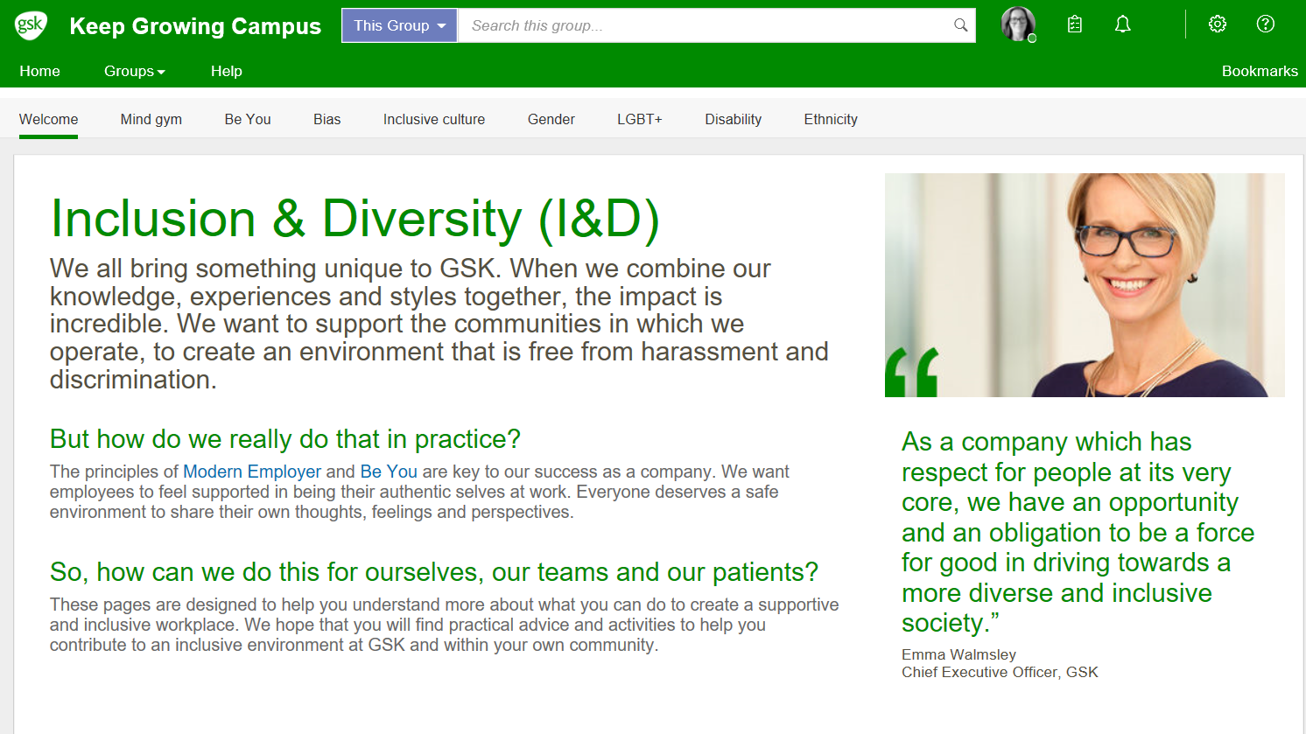Click 'Chief Executive Officer, GSK' text

tap(1000, 672)
